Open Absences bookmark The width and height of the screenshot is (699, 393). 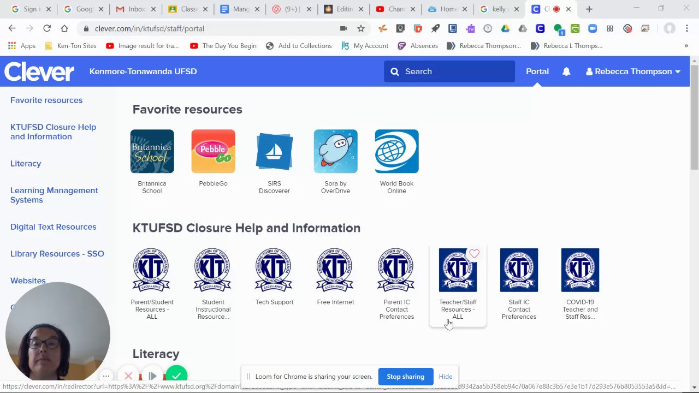418,46
